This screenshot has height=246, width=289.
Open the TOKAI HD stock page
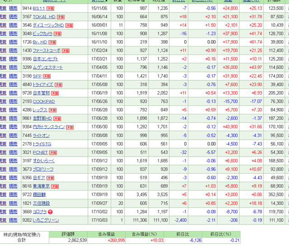(44, 17)
